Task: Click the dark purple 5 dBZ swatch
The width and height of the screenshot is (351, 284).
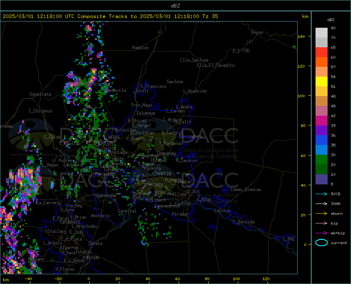Action: (321, 179)
